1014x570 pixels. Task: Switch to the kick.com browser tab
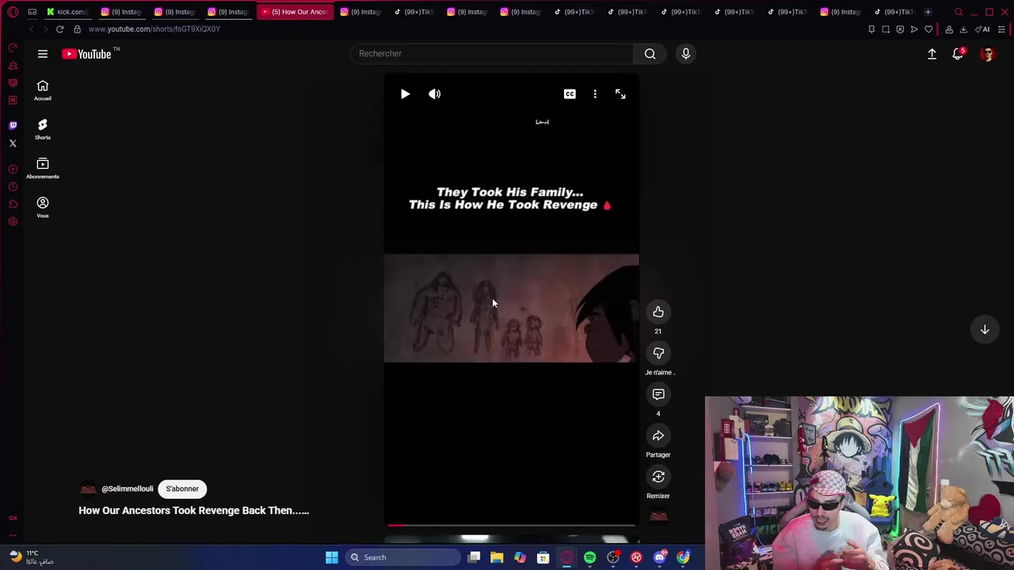[68, 12]
